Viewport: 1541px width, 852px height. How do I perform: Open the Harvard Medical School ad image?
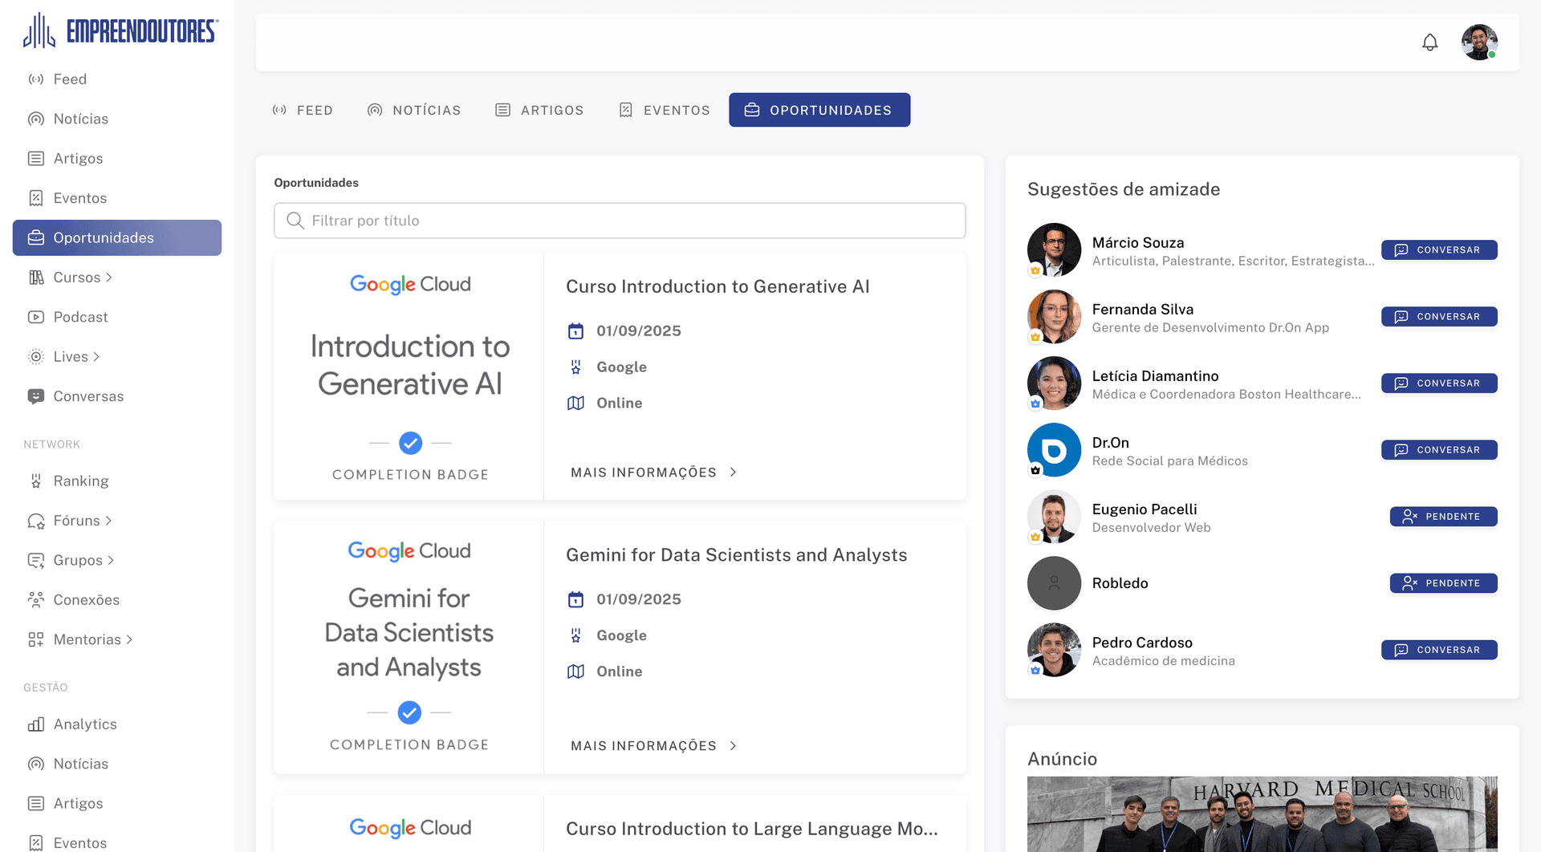[x=1262, y=813]
